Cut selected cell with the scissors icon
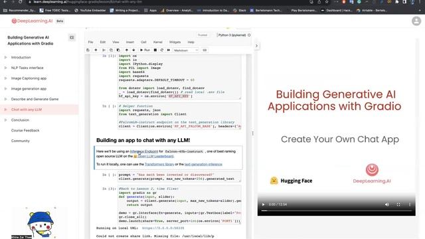 tap(104, 50)
